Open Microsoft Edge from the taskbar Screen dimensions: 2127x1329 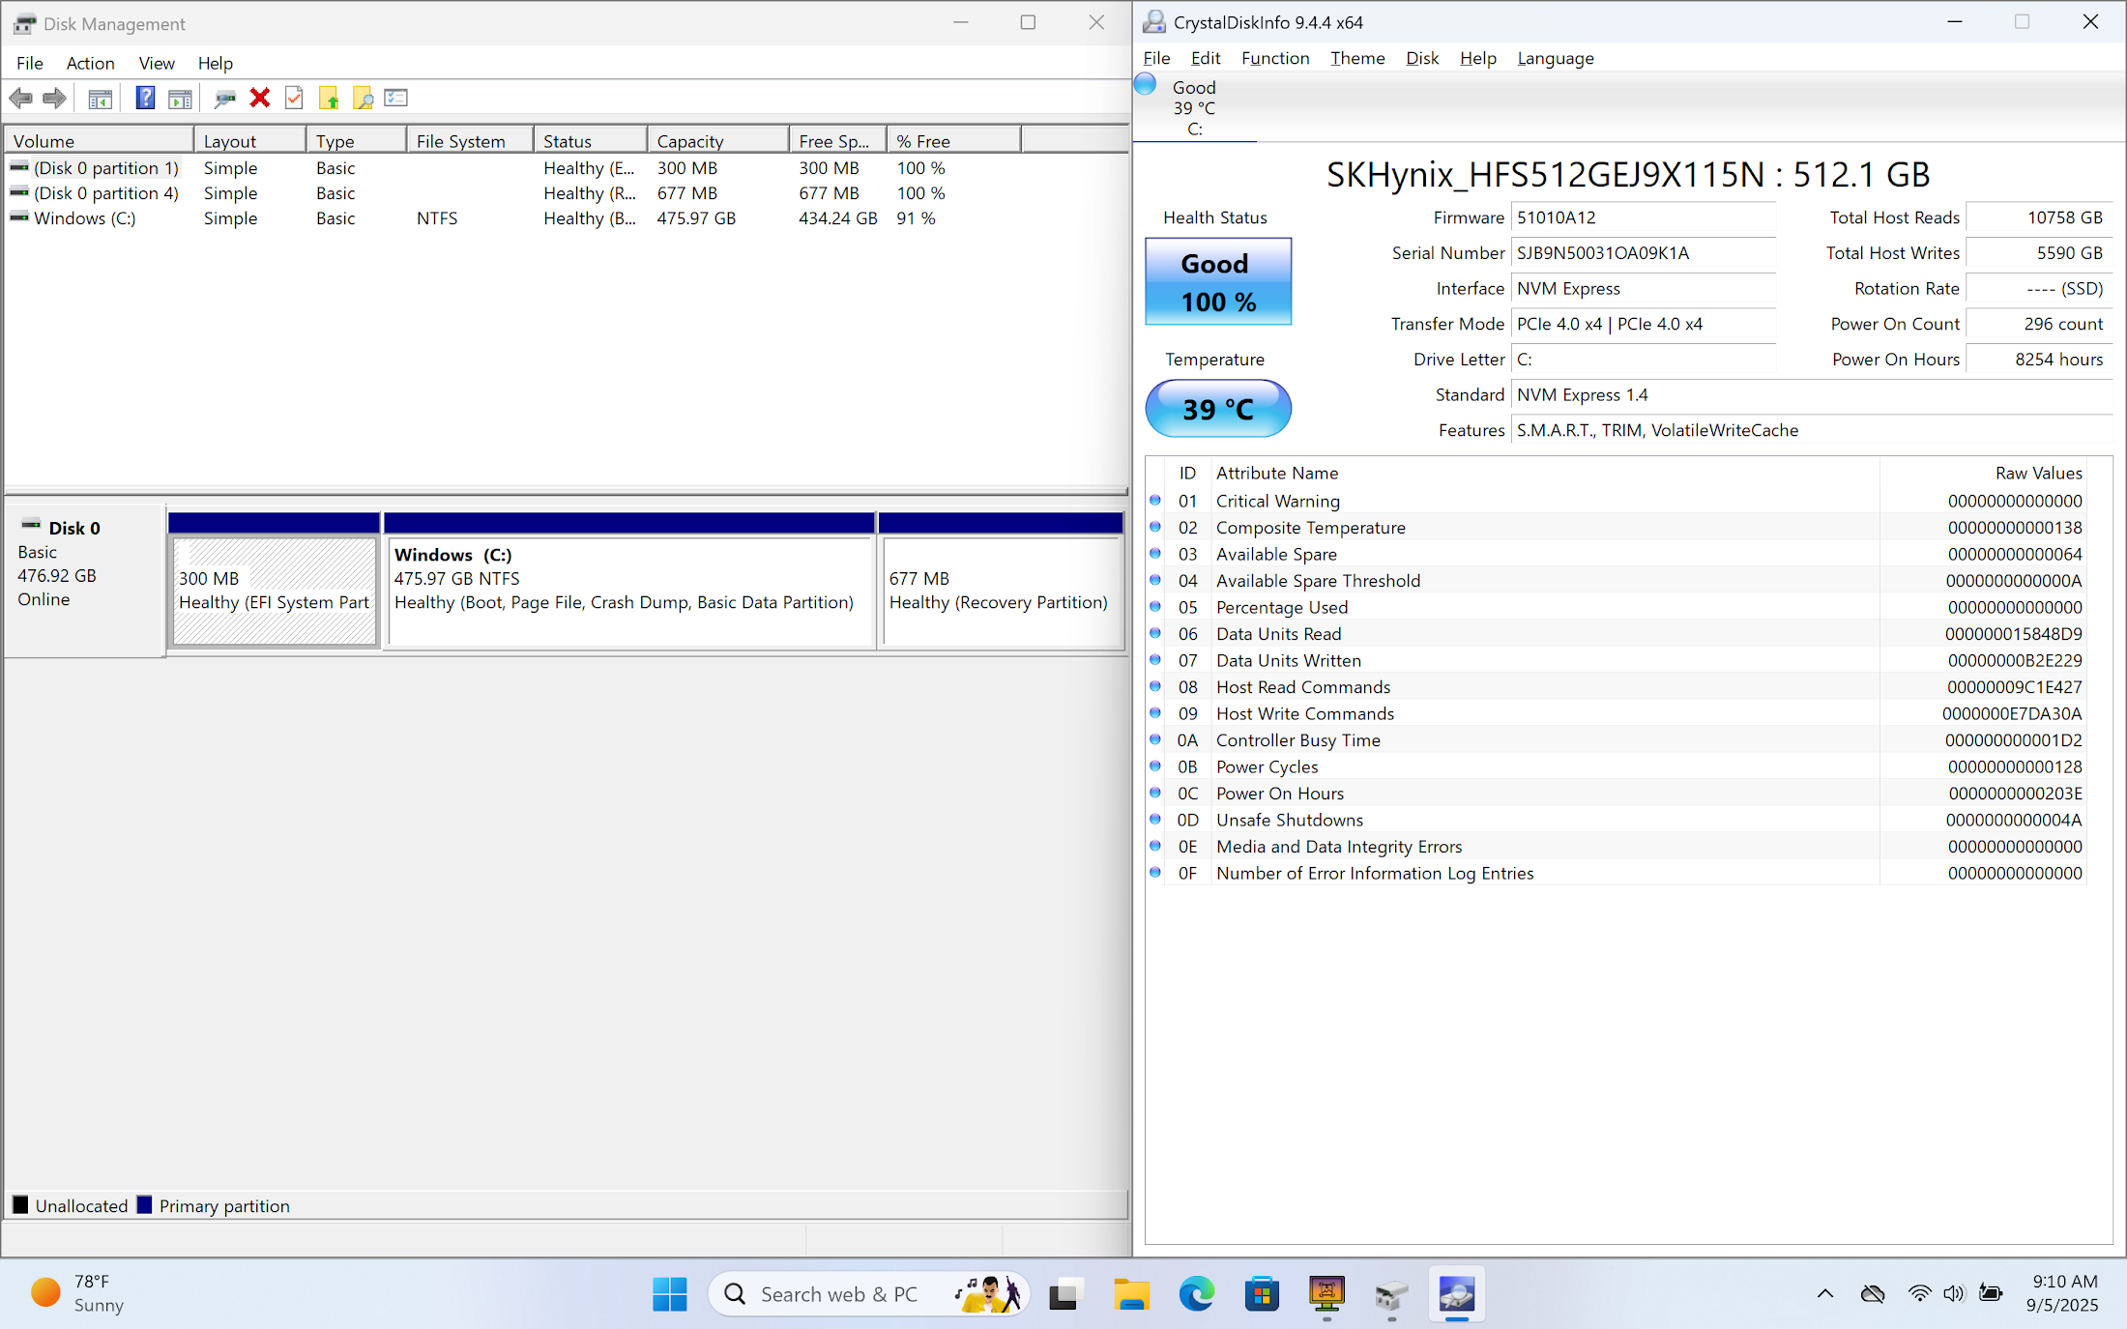point(1196,1294)
